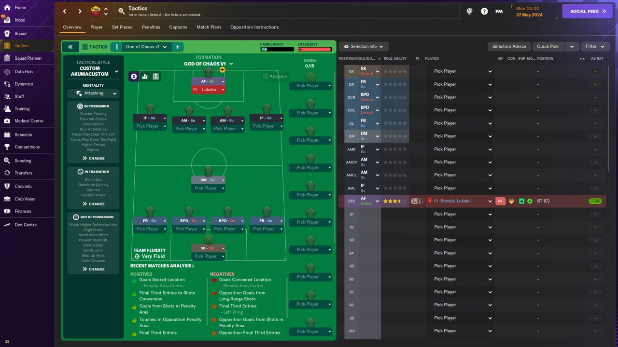
Task: Open Data Hub from sidebar icon
Action: click(x=7, y=72)
